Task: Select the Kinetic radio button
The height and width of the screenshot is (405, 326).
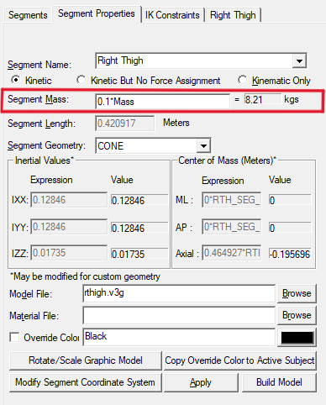Action: tap(16, 80)
